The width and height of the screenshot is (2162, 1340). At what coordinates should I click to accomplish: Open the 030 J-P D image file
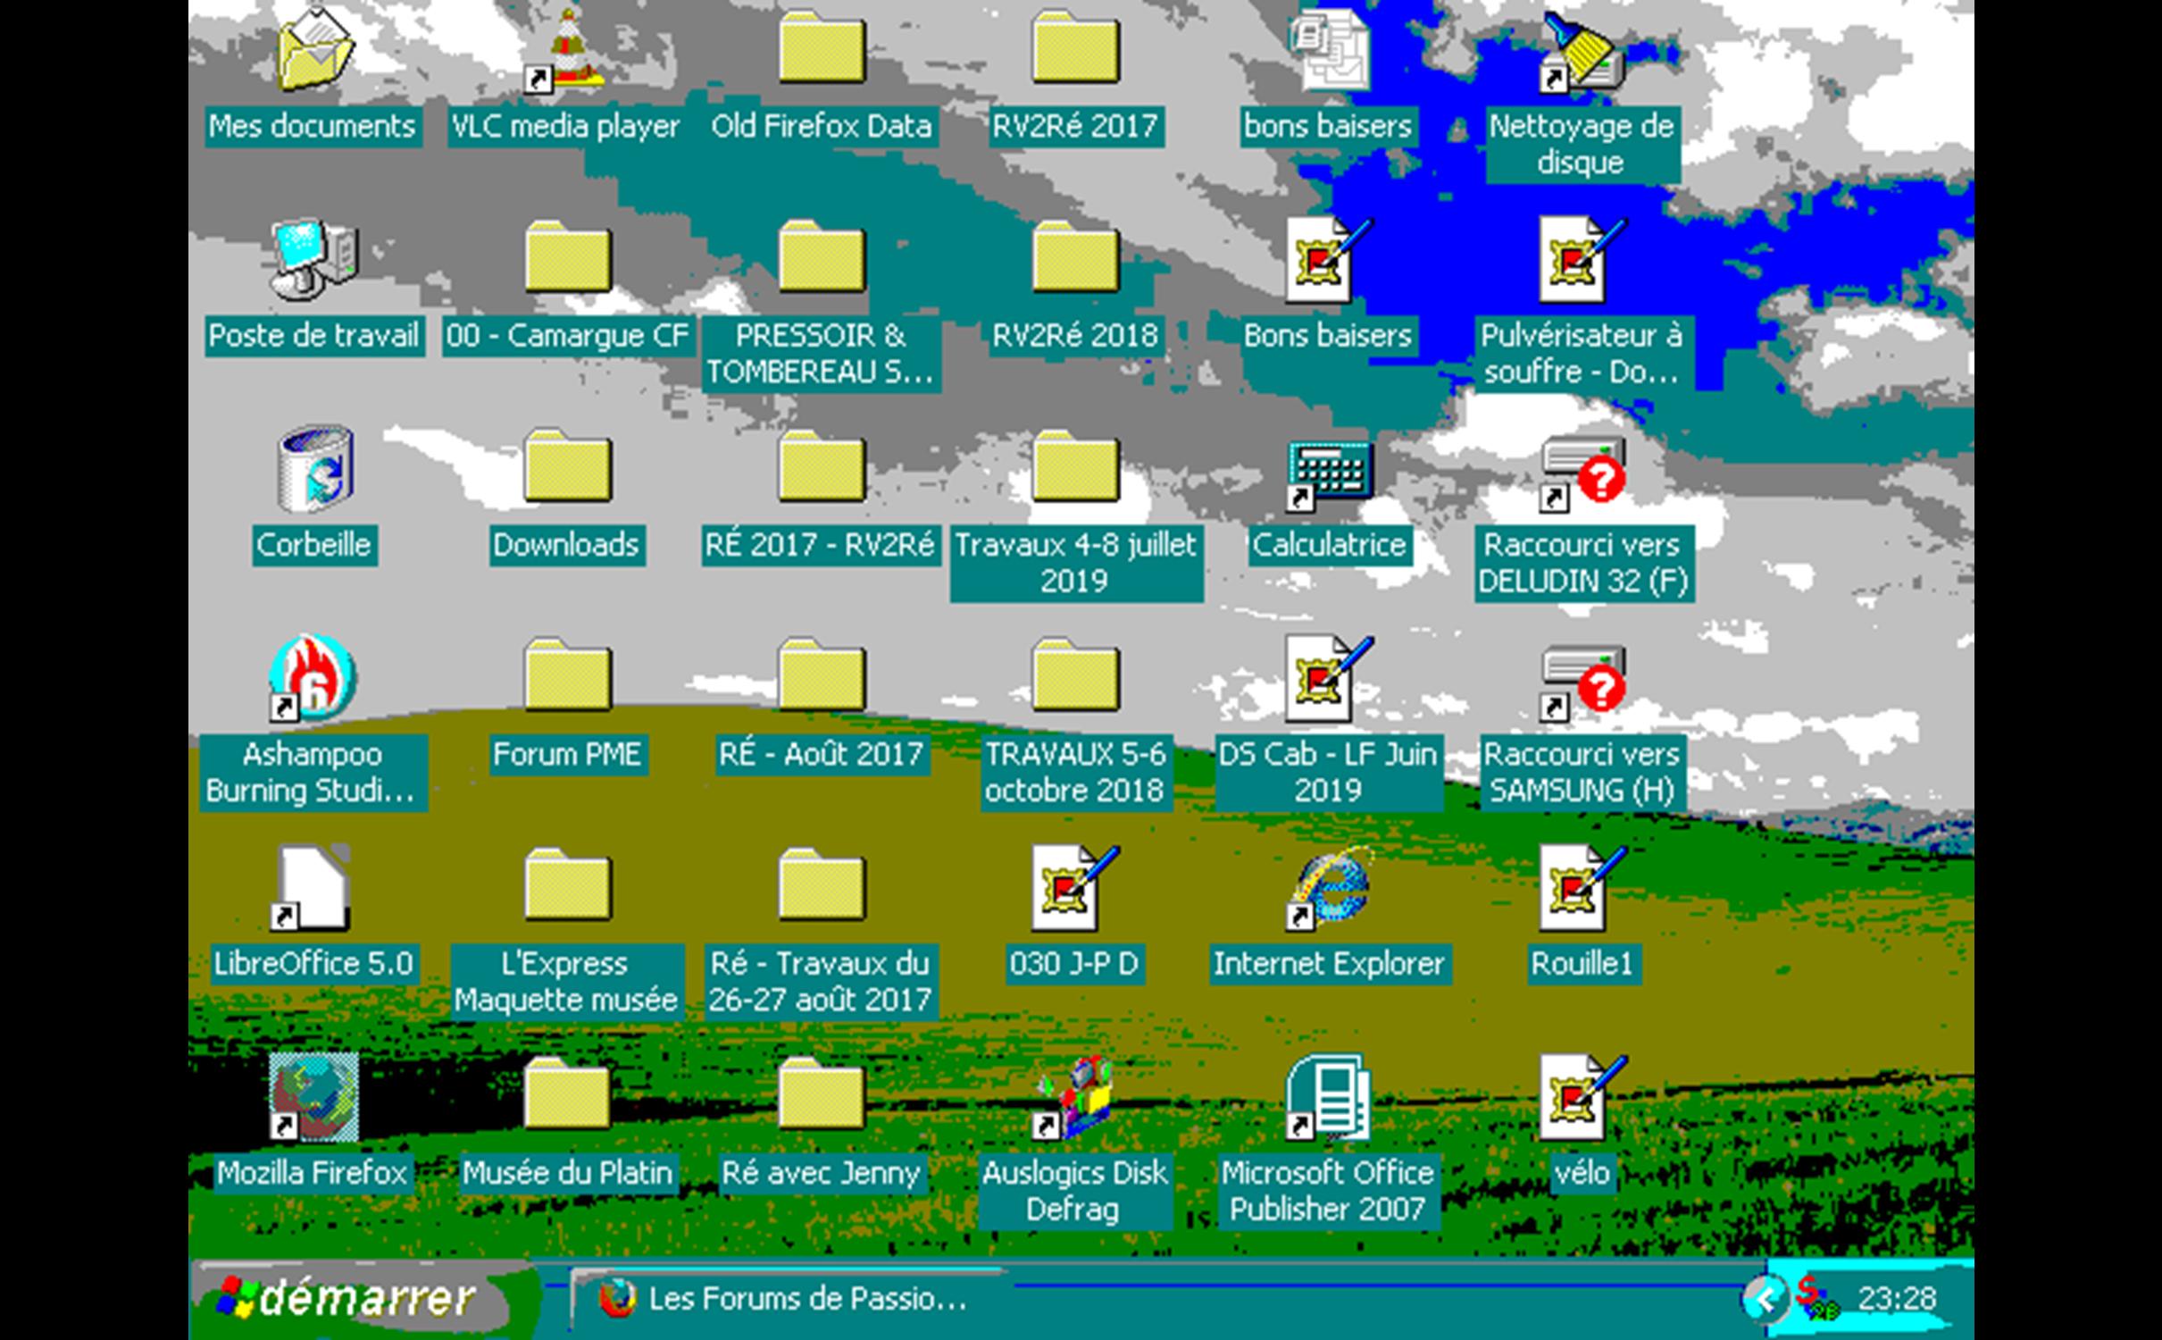[x=1074, y=887]
